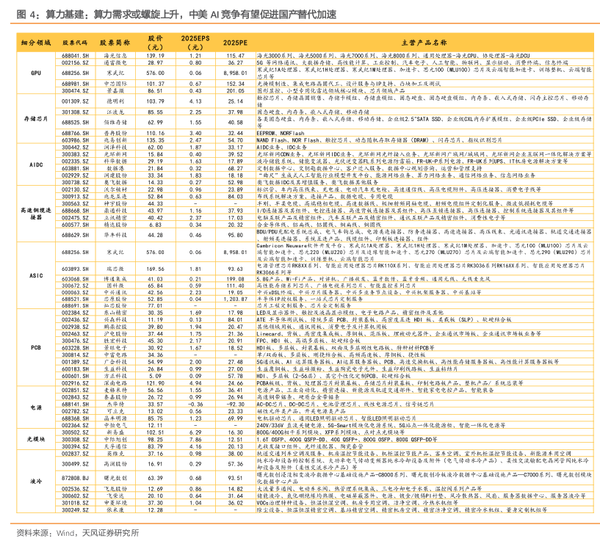Select the EEPROM、NORFlash product description

tap(280, 133)
